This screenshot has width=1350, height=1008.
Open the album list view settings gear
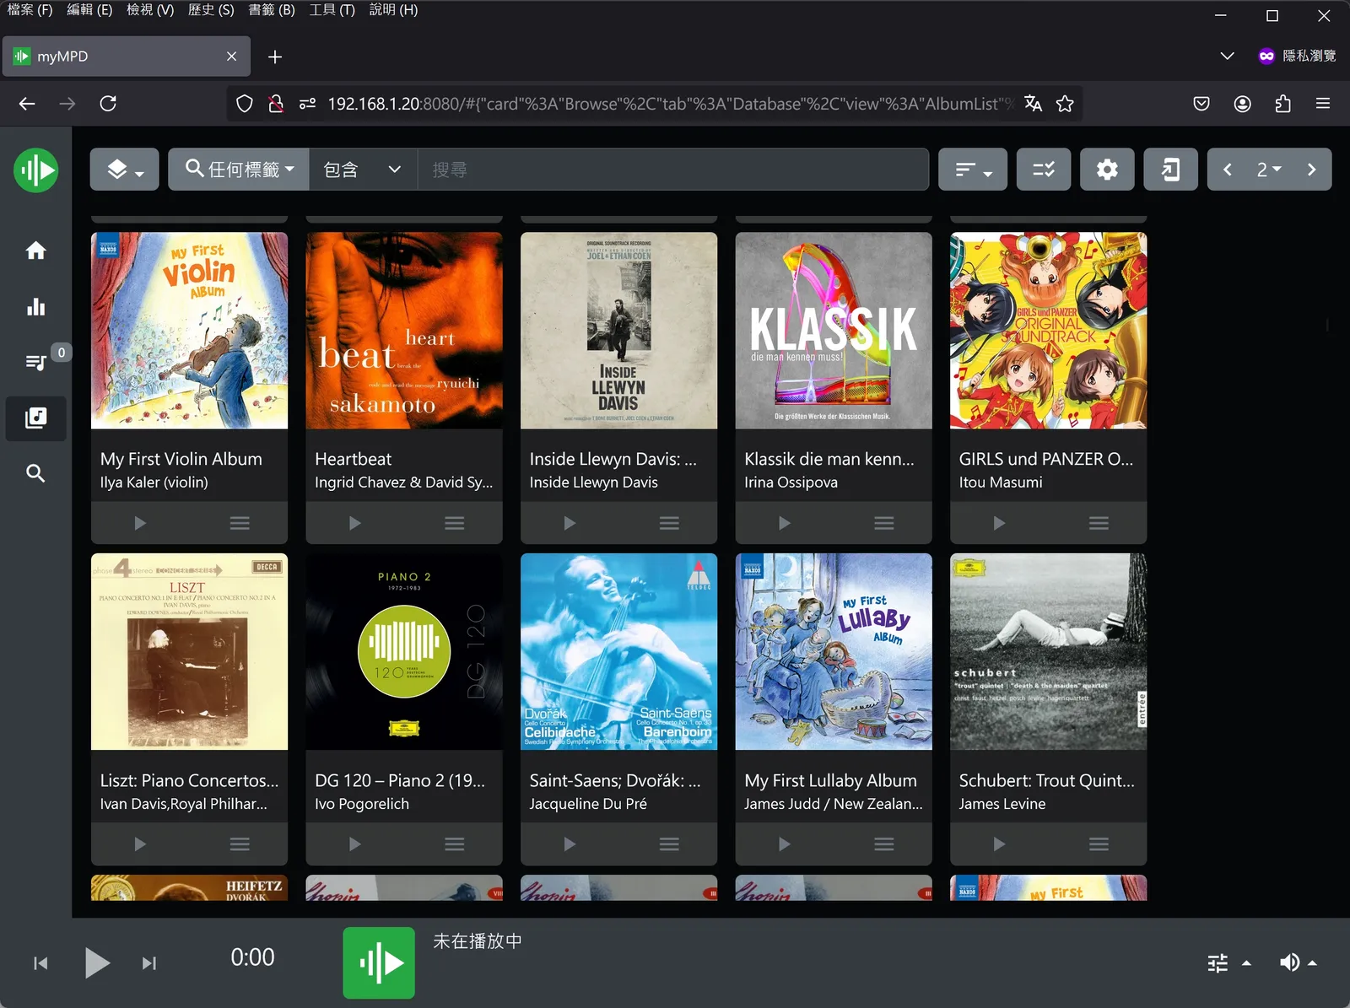[x=1107, y=170]
